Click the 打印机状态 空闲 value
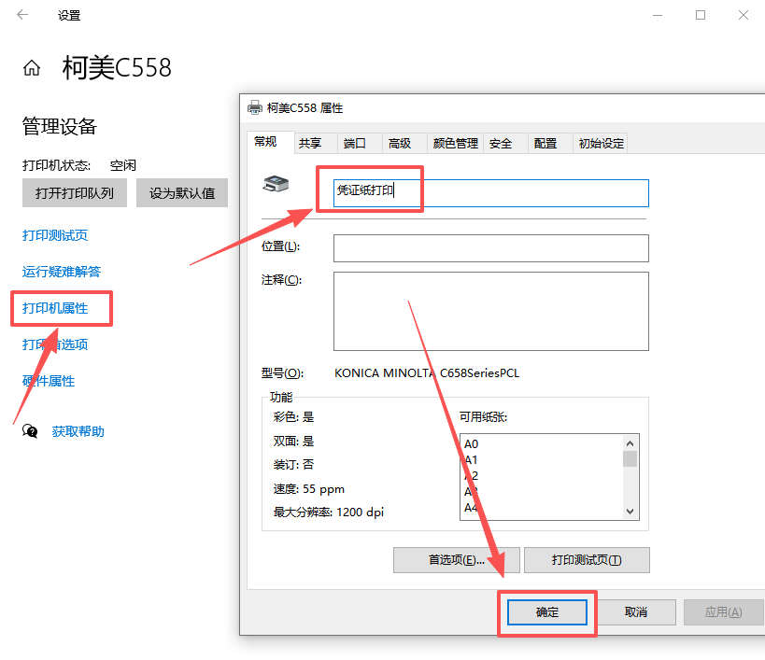This screenshot has height=660, width=765. [123, 166]
